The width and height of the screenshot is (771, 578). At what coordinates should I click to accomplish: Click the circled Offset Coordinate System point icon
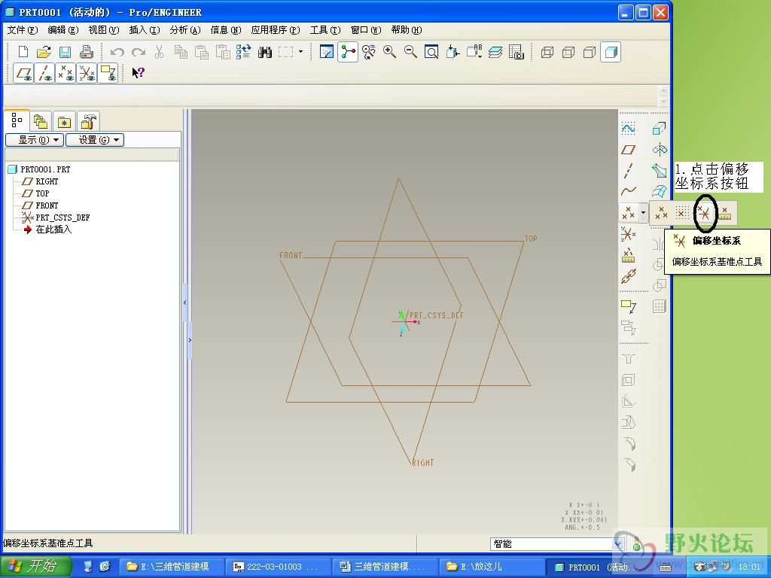[x=704, y=213]
